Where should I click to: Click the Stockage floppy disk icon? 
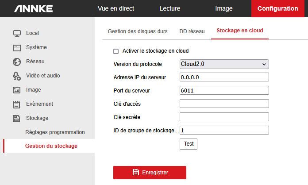17,118
